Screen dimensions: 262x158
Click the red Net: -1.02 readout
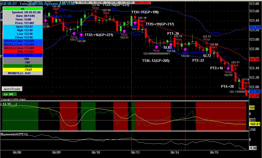143,3
